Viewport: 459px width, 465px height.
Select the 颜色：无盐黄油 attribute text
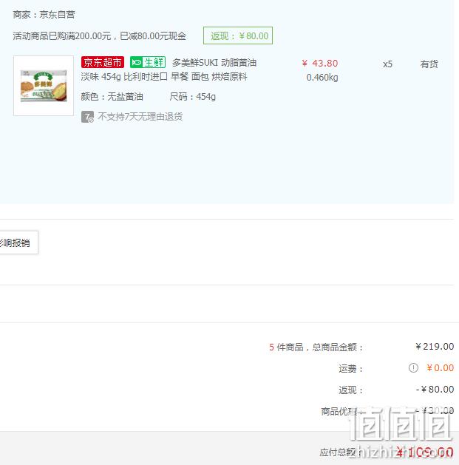click(x=112, y=97)
